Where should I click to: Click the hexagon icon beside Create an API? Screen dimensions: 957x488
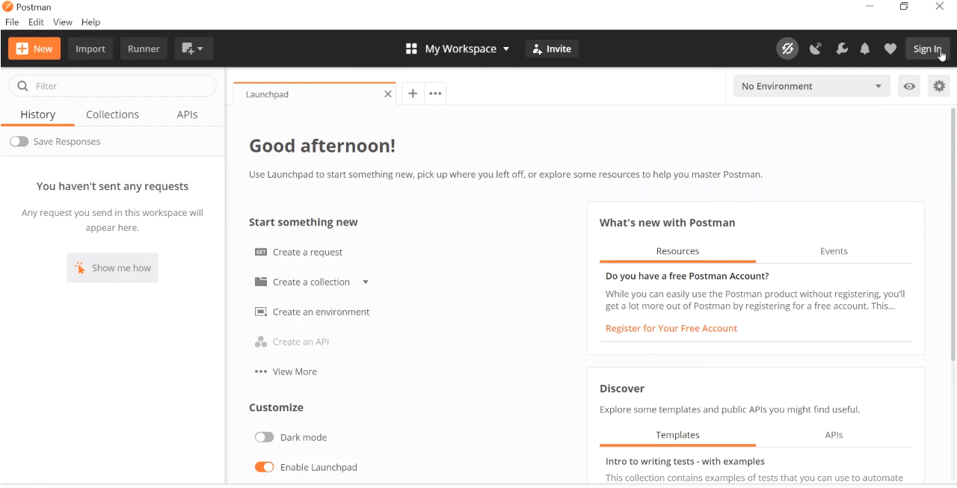261,342
